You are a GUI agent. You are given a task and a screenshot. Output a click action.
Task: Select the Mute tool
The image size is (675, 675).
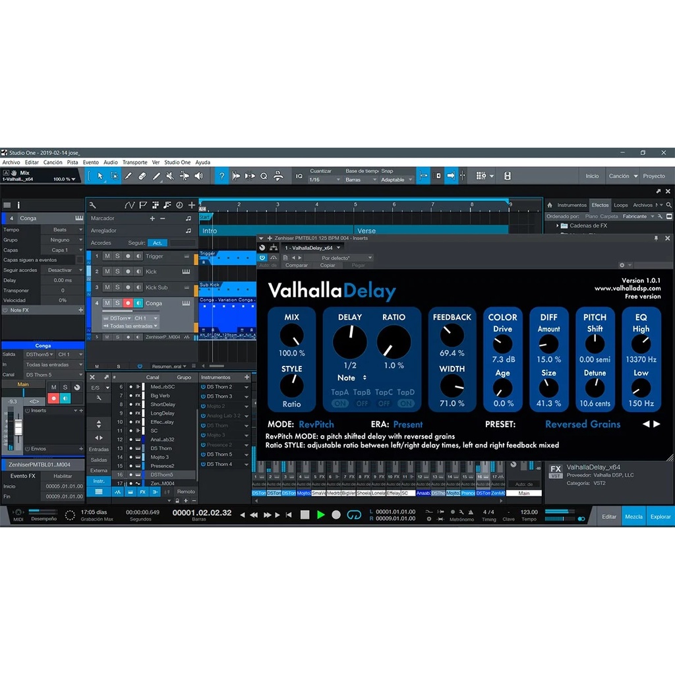coord(170,175)
